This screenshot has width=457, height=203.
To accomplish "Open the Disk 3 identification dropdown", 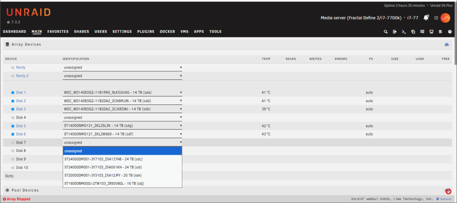I will coord(122,109).
